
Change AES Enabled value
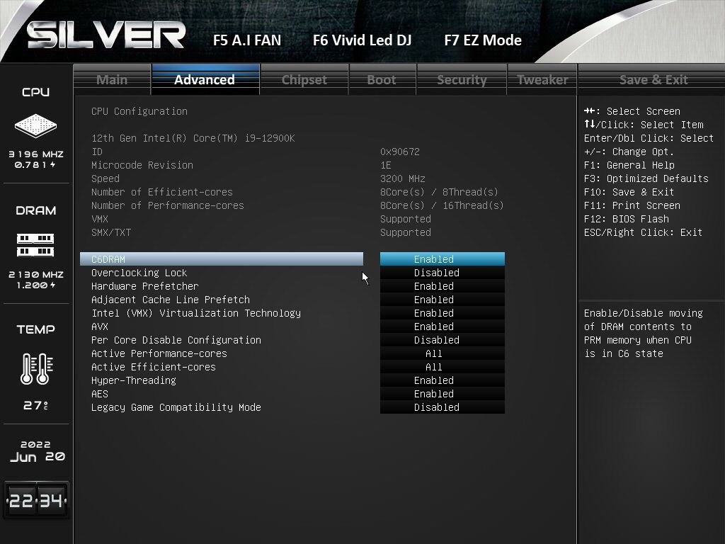[x=442, y=393]
